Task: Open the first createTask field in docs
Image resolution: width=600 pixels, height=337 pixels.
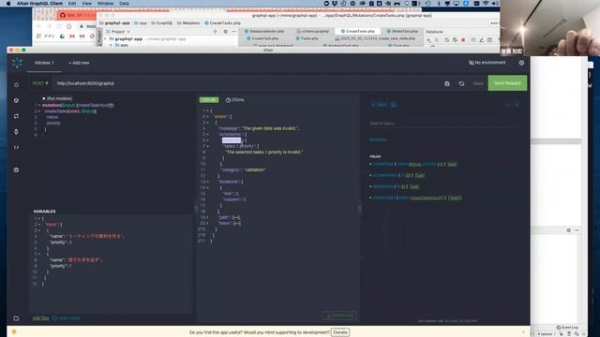Action: pos(383,164)
